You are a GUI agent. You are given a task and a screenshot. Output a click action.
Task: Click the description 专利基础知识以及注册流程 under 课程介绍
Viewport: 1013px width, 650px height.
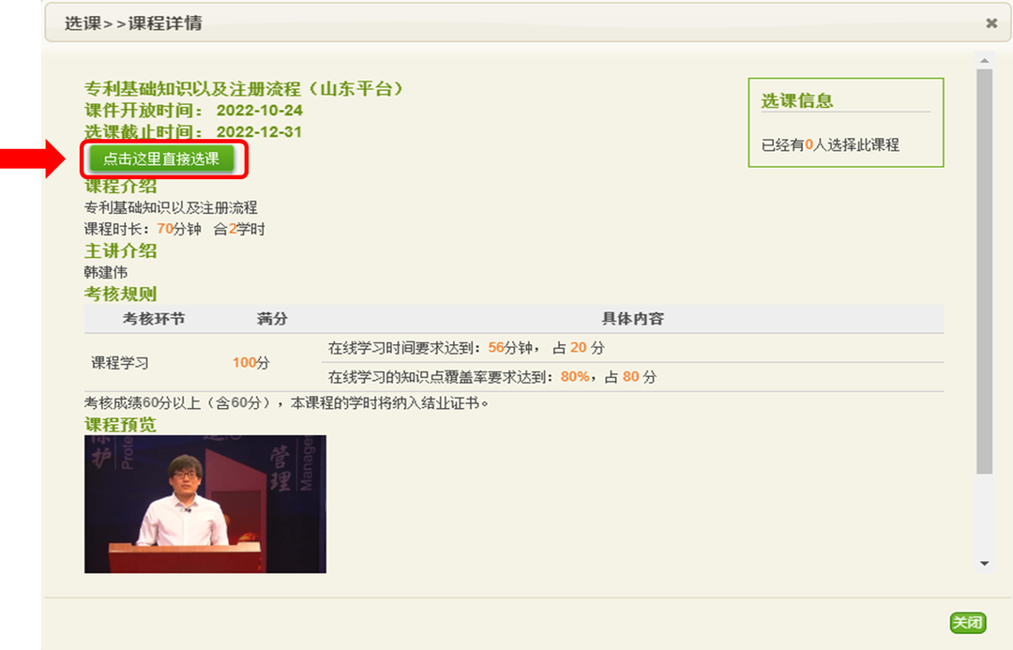(x=172, y=208)
